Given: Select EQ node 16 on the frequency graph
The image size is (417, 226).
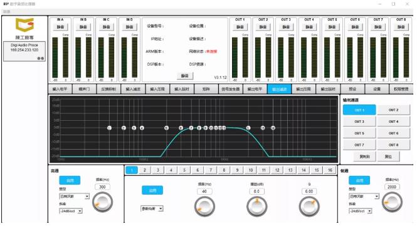Looking at the screenshot, I should [273, 128].
